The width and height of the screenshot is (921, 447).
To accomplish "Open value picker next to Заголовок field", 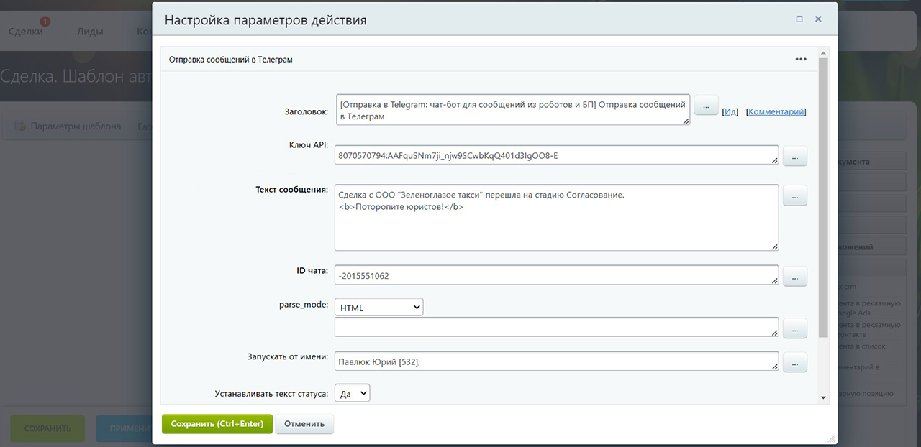I will 706,106.
